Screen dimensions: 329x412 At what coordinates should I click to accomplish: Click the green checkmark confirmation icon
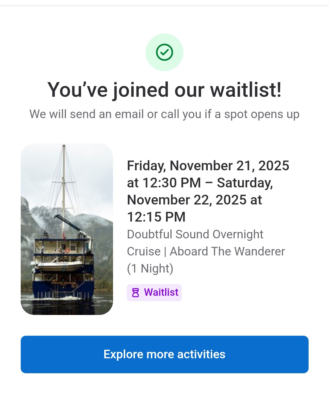point(164,52)
